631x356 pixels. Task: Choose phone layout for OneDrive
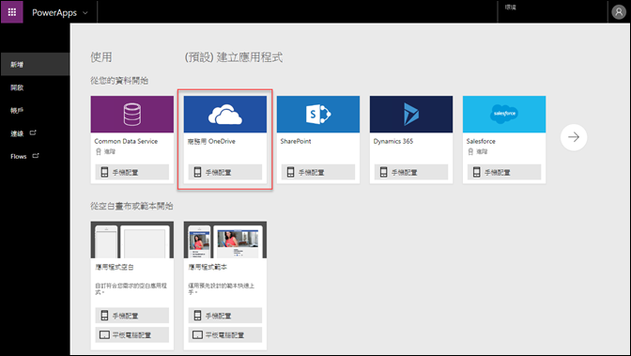click(225, 172)
